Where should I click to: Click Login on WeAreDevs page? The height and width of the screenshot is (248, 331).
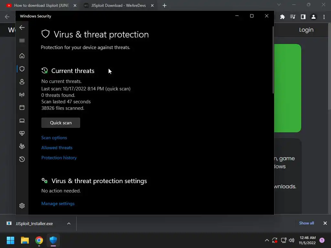click(x=306, y=30)
